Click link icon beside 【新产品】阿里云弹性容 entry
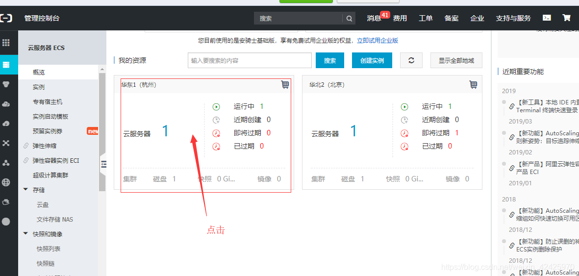 pyautogui.click(x=512, y=168)
